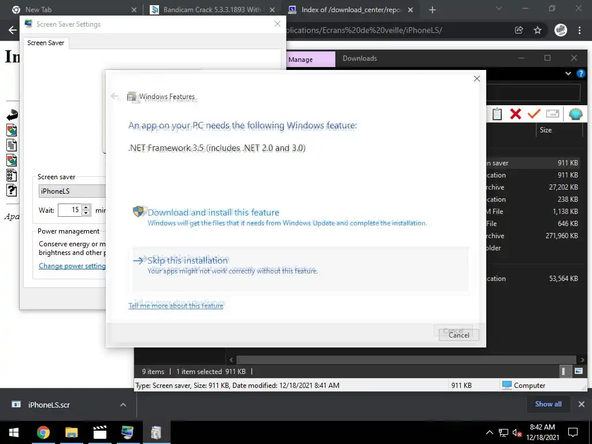Screen dimensions: 592x444
Task: Open a new browser tab with plus button
Action: [x=432, y=10]
